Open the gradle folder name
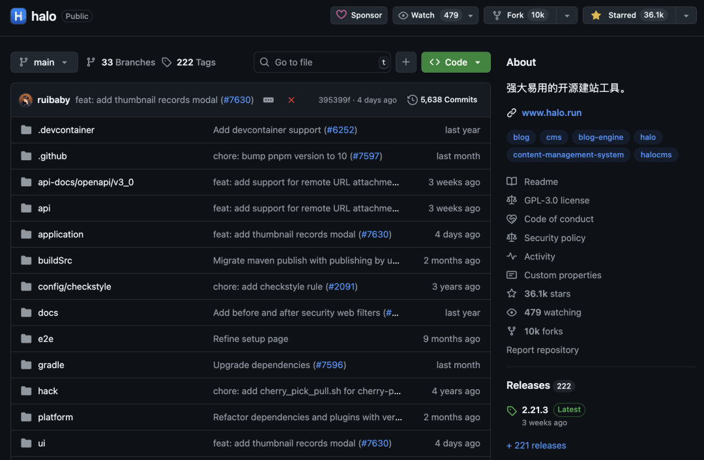Image resolution: width=704 pixels, height=460 pixels. tap(51, 365)
